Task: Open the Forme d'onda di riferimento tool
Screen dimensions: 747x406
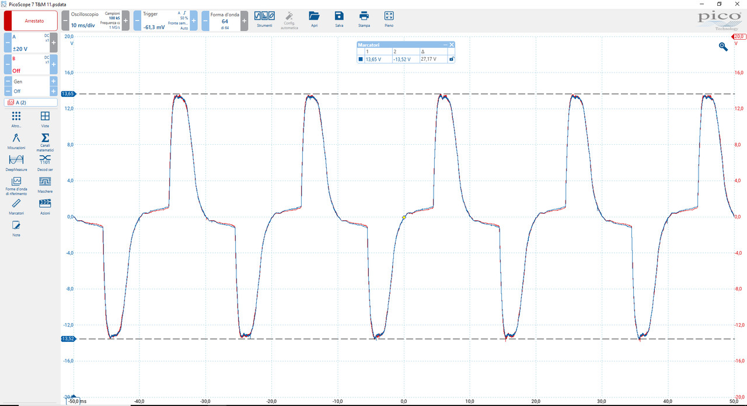Action: (16, 186)
